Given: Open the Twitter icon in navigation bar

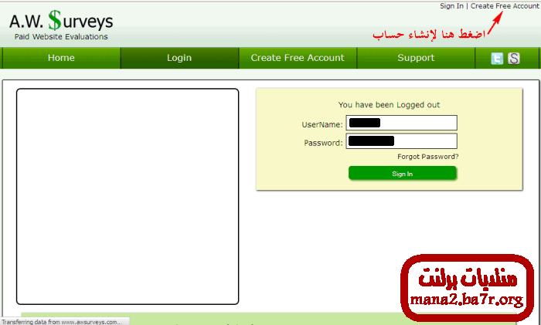Looking at the screenshot, I should pyautogui.click(x=497, y=59).
